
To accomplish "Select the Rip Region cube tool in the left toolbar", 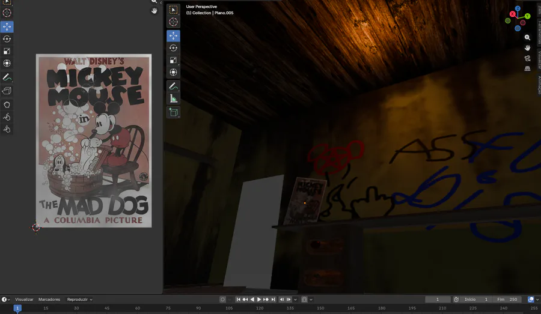I will coord(7,91).
